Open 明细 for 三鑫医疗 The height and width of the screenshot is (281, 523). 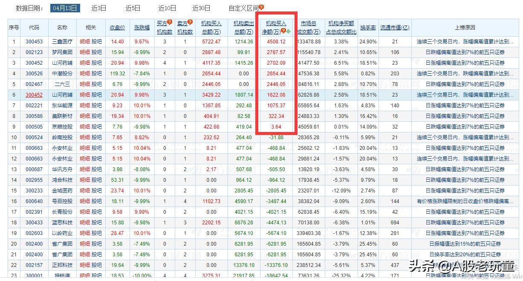click(x=85, y=42)
